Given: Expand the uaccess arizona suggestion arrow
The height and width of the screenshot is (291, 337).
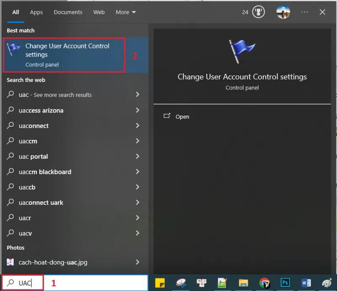Looking at the screenshot, I should point(137,110).
